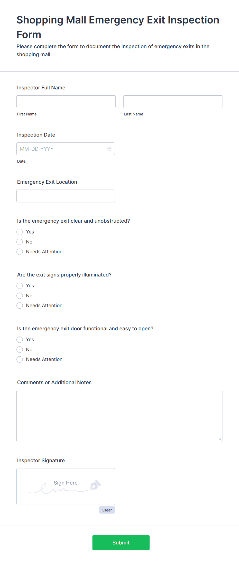The height and width of the screenshot is (563, 239).
Task: Select Yes for emergency exit clear and unobstructed
Action: pos(20,232)
